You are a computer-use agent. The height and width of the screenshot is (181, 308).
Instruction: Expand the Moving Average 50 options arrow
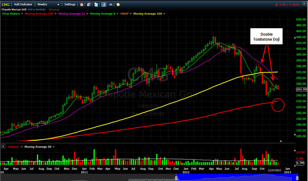(x=54, y=147)
